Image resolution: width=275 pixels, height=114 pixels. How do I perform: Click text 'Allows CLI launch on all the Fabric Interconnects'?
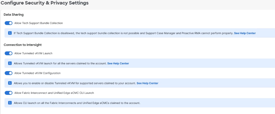point(45,103)
